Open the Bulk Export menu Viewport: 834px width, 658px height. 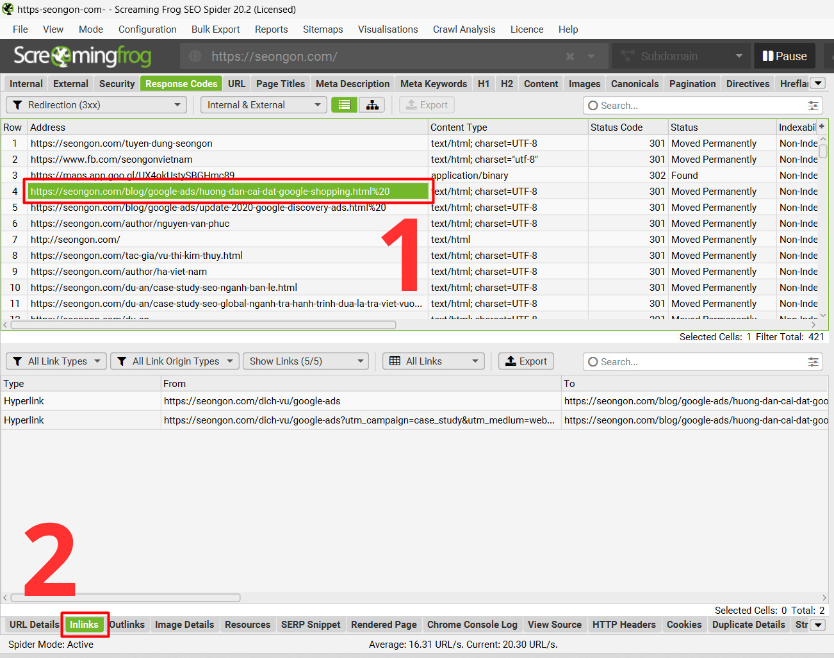(x=215, y=29)
